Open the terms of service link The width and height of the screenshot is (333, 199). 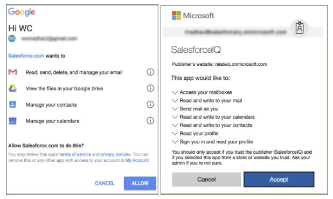pos(75,154)
